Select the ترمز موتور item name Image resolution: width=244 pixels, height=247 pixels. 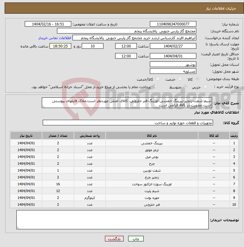click(152, 150)
